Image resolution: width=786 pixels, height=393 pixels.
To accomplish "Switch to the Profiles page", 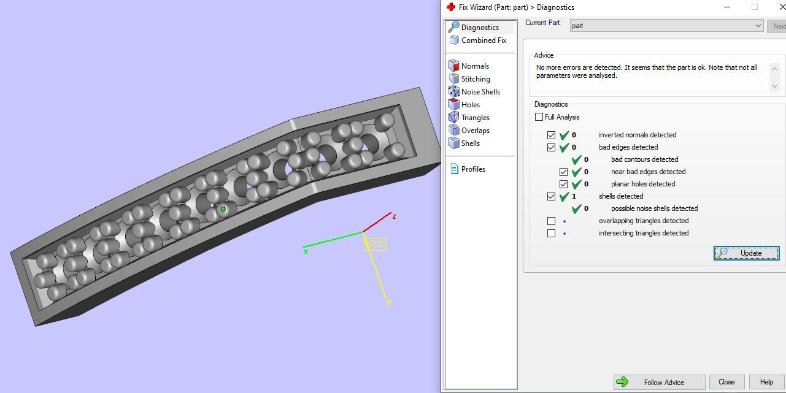I will tap(473, 169).
